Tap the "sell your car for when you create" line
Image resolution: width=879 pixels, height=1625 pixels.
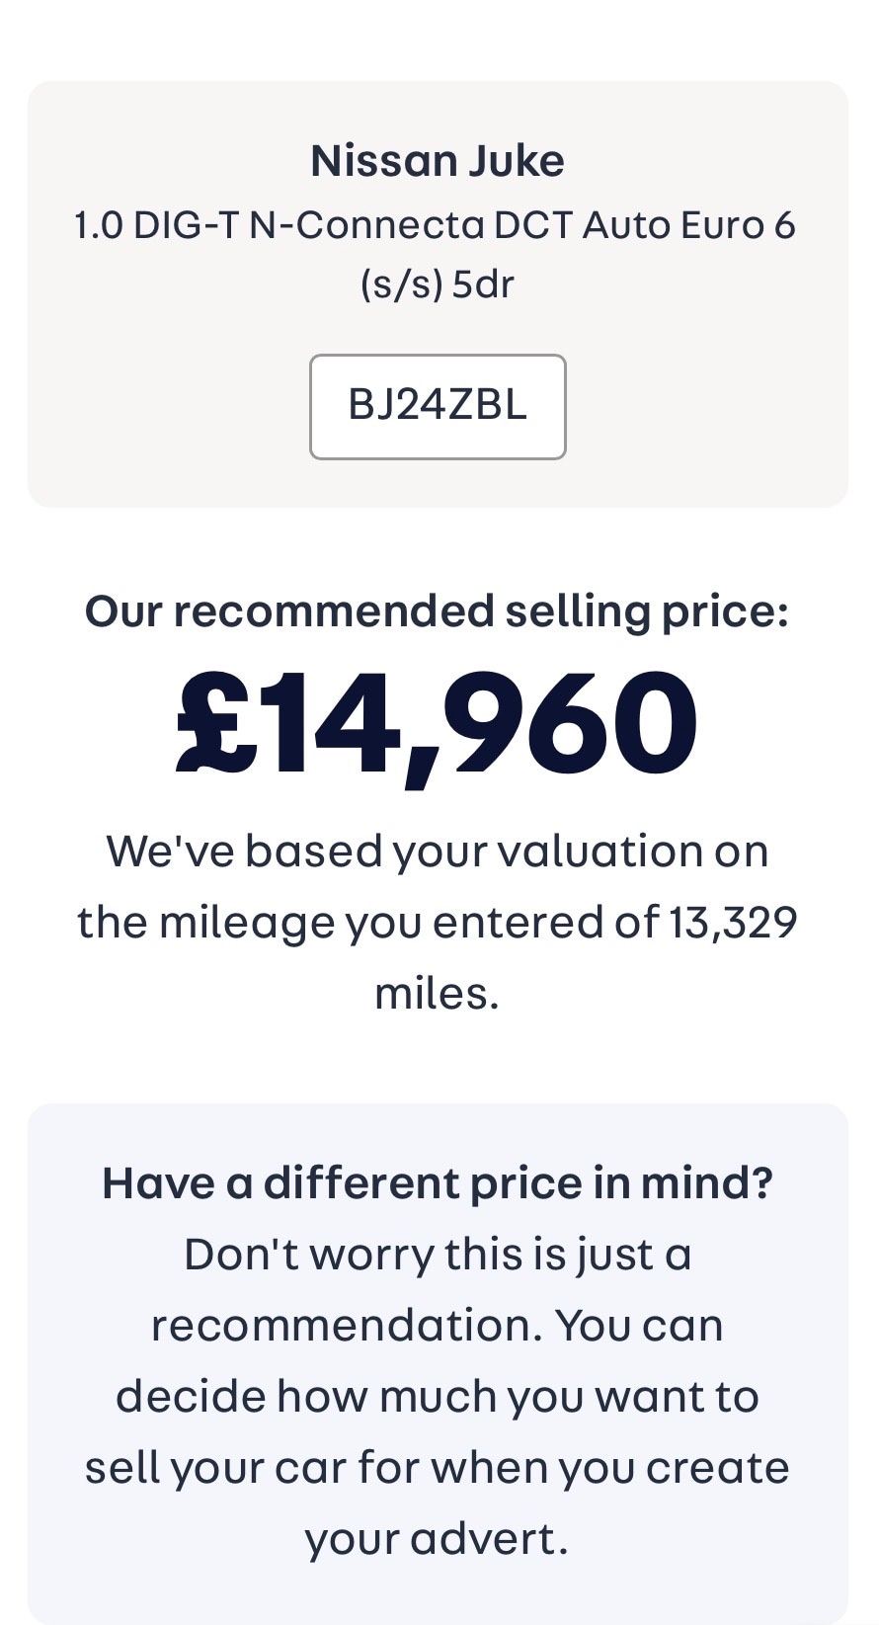point(438,1467)
